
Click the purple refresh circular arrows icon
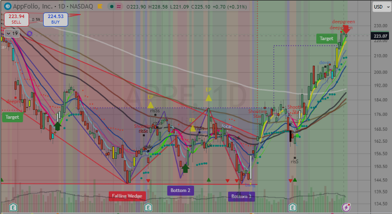click(29, 33)
